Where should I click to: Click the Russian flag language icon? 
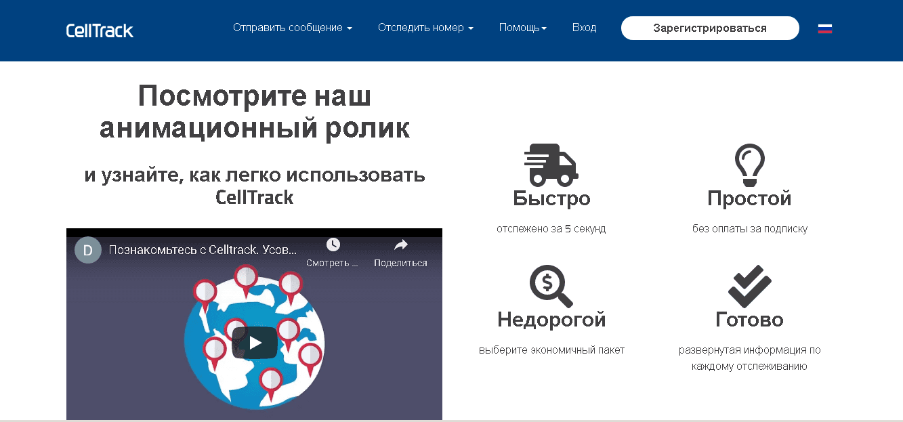pos(824,28)
